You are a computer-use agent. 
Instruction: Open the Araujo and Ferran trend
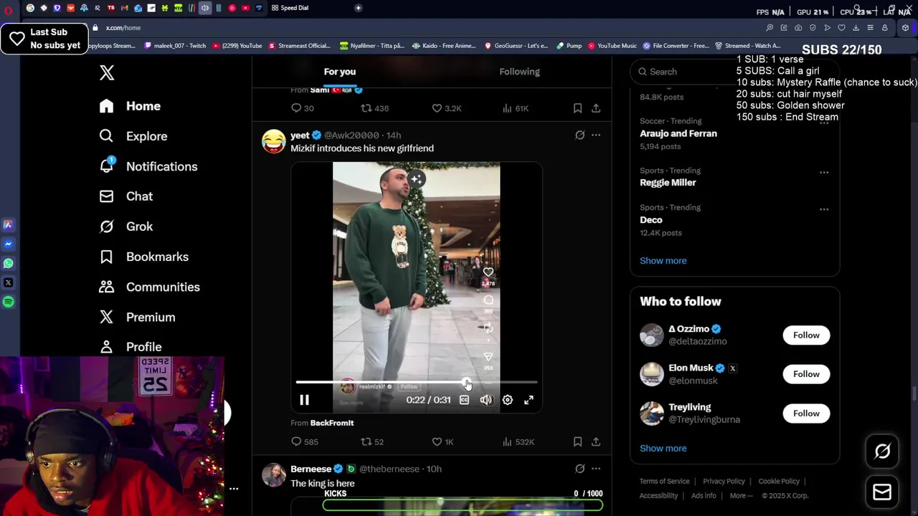click(678, 133)
